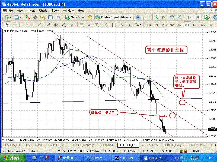This screenshot has width=217, height=162.
Task: Click the New Chart icon
Action: (7, 17)
